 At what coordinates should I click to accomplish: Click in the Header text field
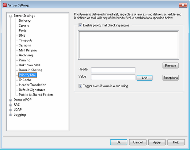tap(113, 70)
